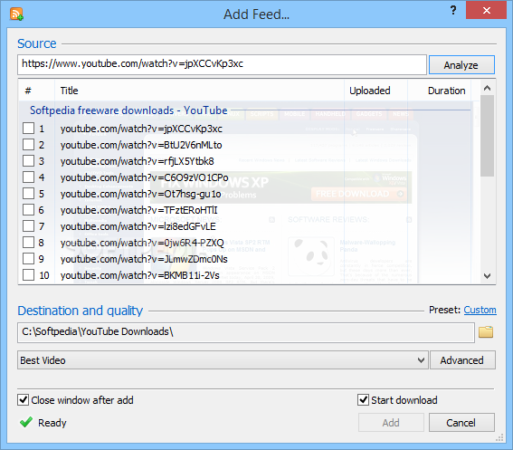
Task: Click the RSS feed icon in title bar
Action: point(16,14)
